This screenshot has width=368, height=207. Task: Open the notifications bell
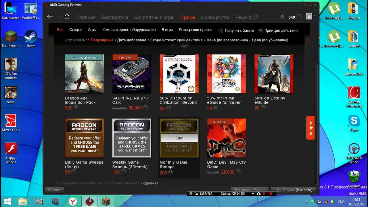[282, 17]
